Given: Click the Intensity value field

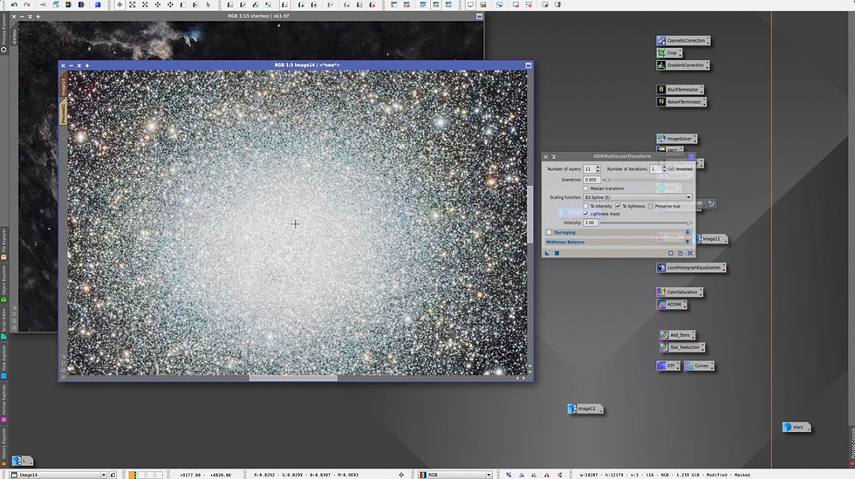Looking at the screenshot, I should tap(590, 222).
